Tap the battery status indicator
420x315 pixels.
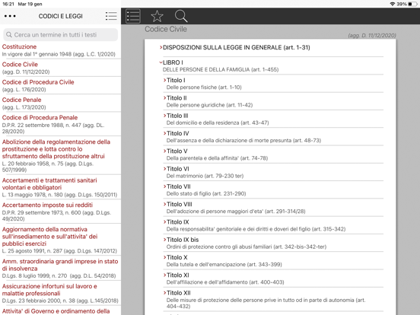coord(412,4)
